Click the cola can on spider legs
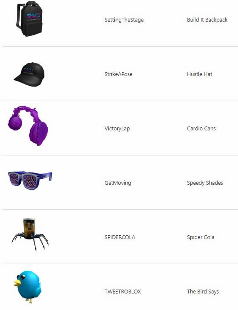The height and width of the screenshot is (310, 238). tap(29, 228)
